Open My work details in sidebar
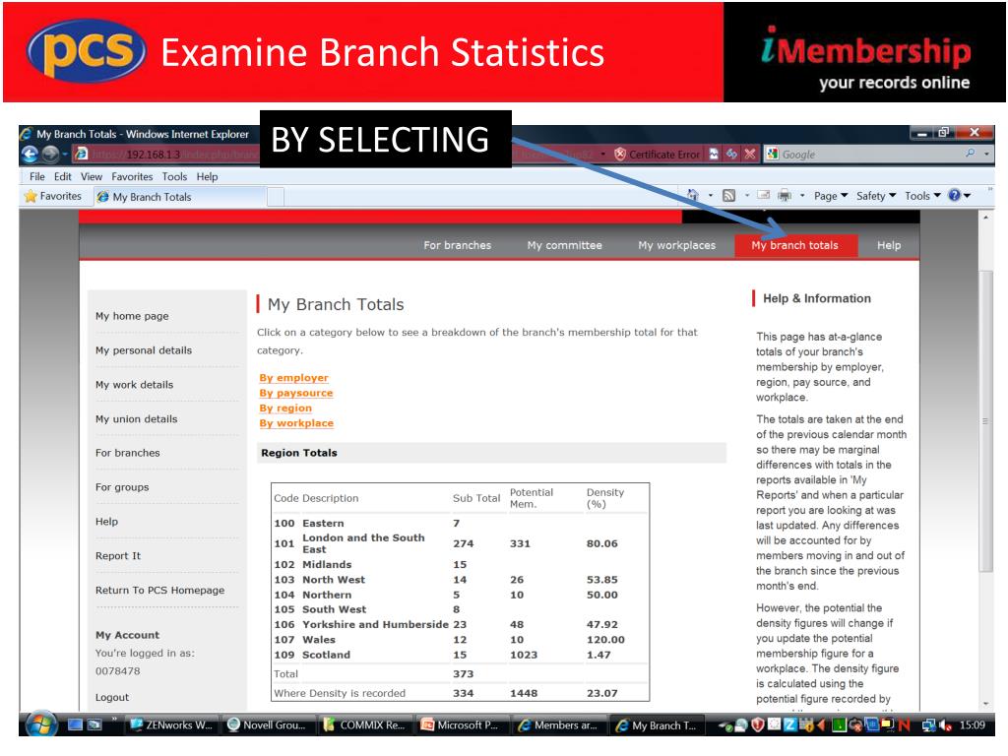 pos(134,385)
